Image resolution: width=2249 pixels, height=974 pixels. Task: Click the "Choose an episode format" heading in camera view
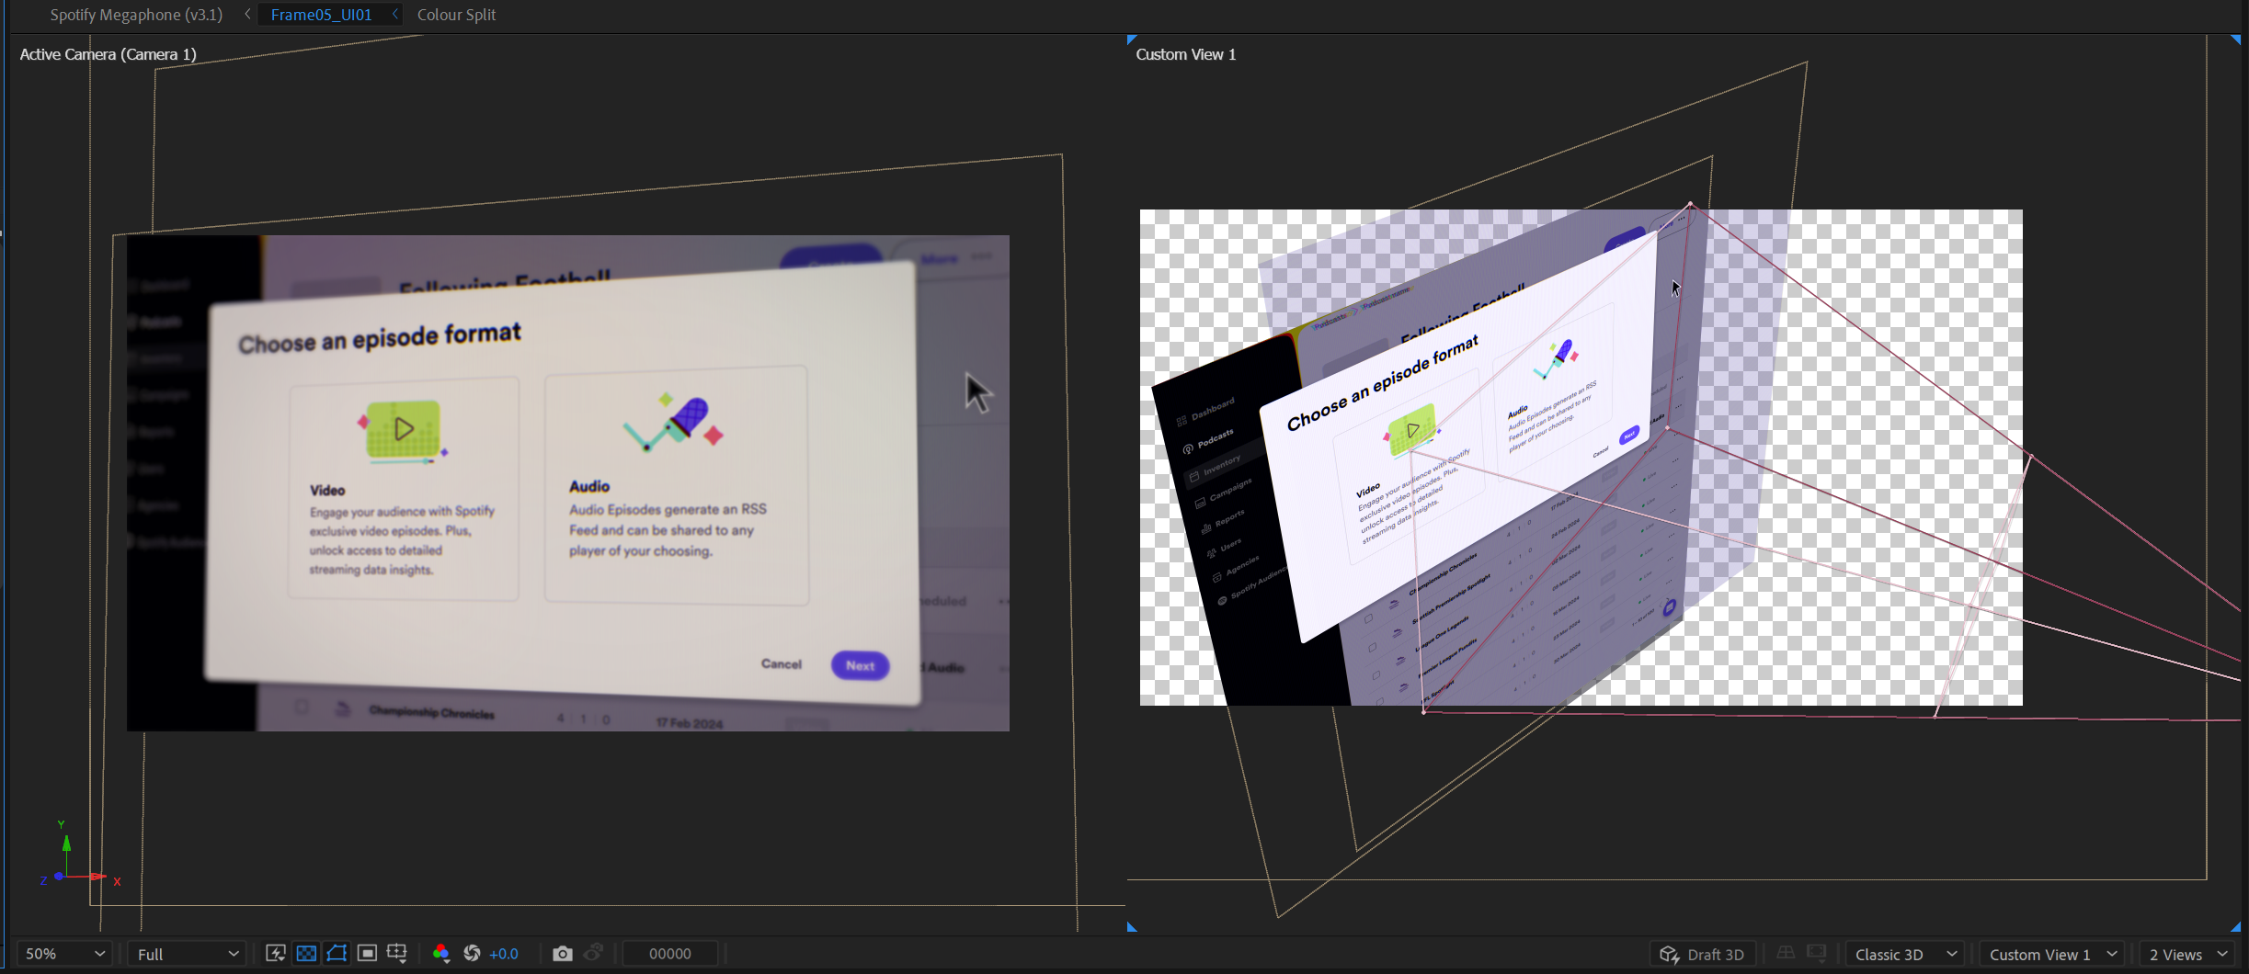(380, 338)
